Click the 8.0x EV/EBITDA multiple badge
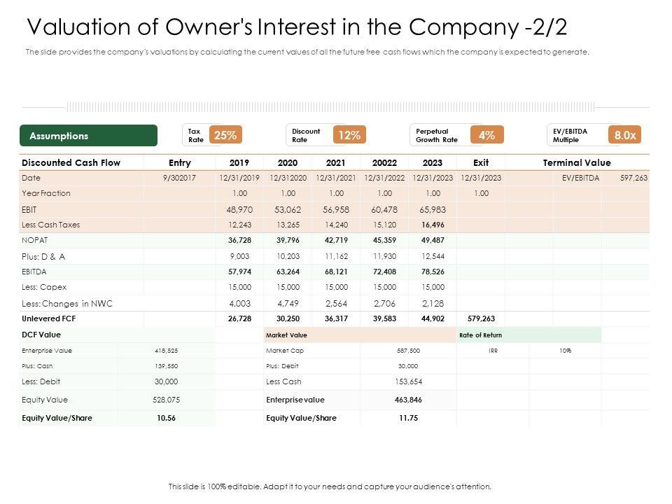 624,136
